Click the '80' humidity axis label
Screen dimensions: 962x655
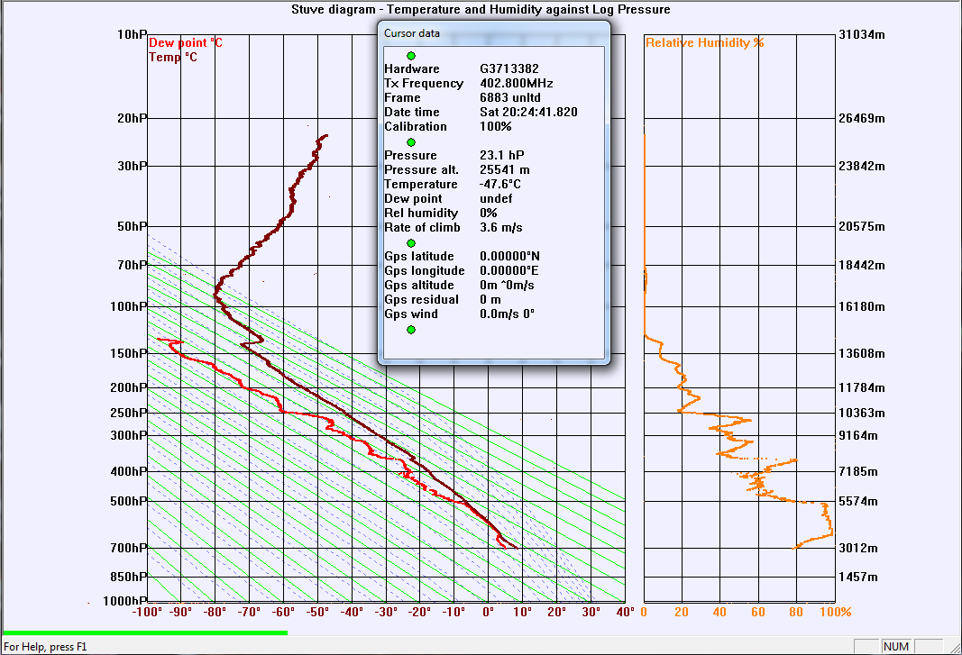796,612
